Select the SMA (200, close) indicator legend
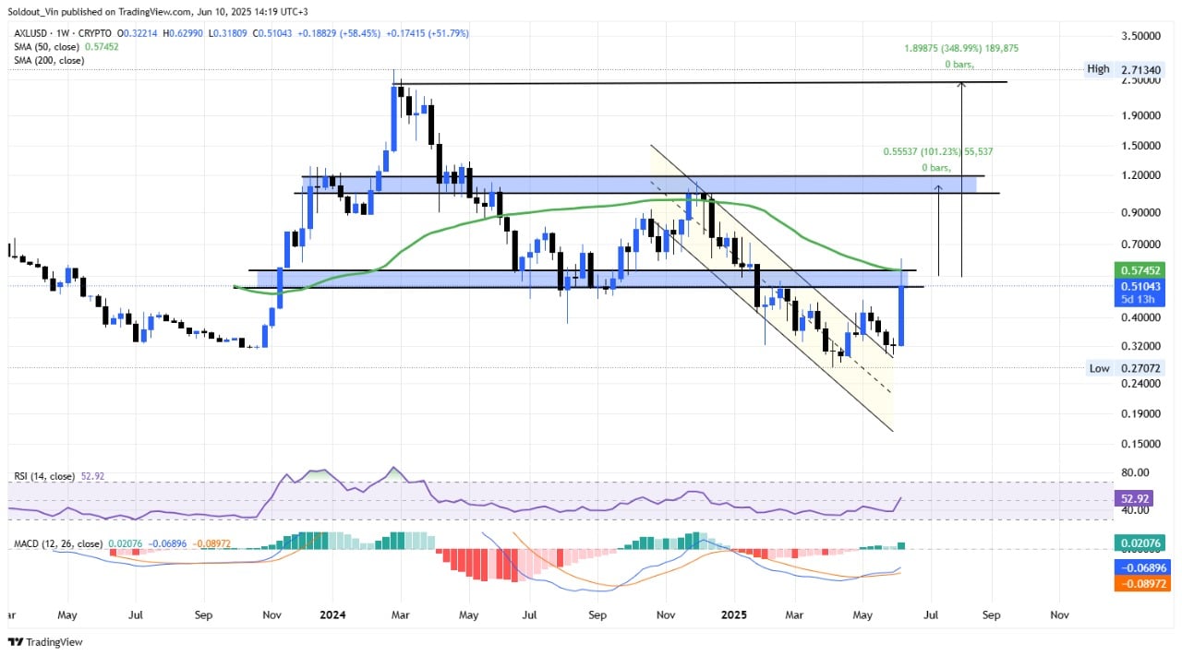The image size is (1182, 656). coord(46,60)
